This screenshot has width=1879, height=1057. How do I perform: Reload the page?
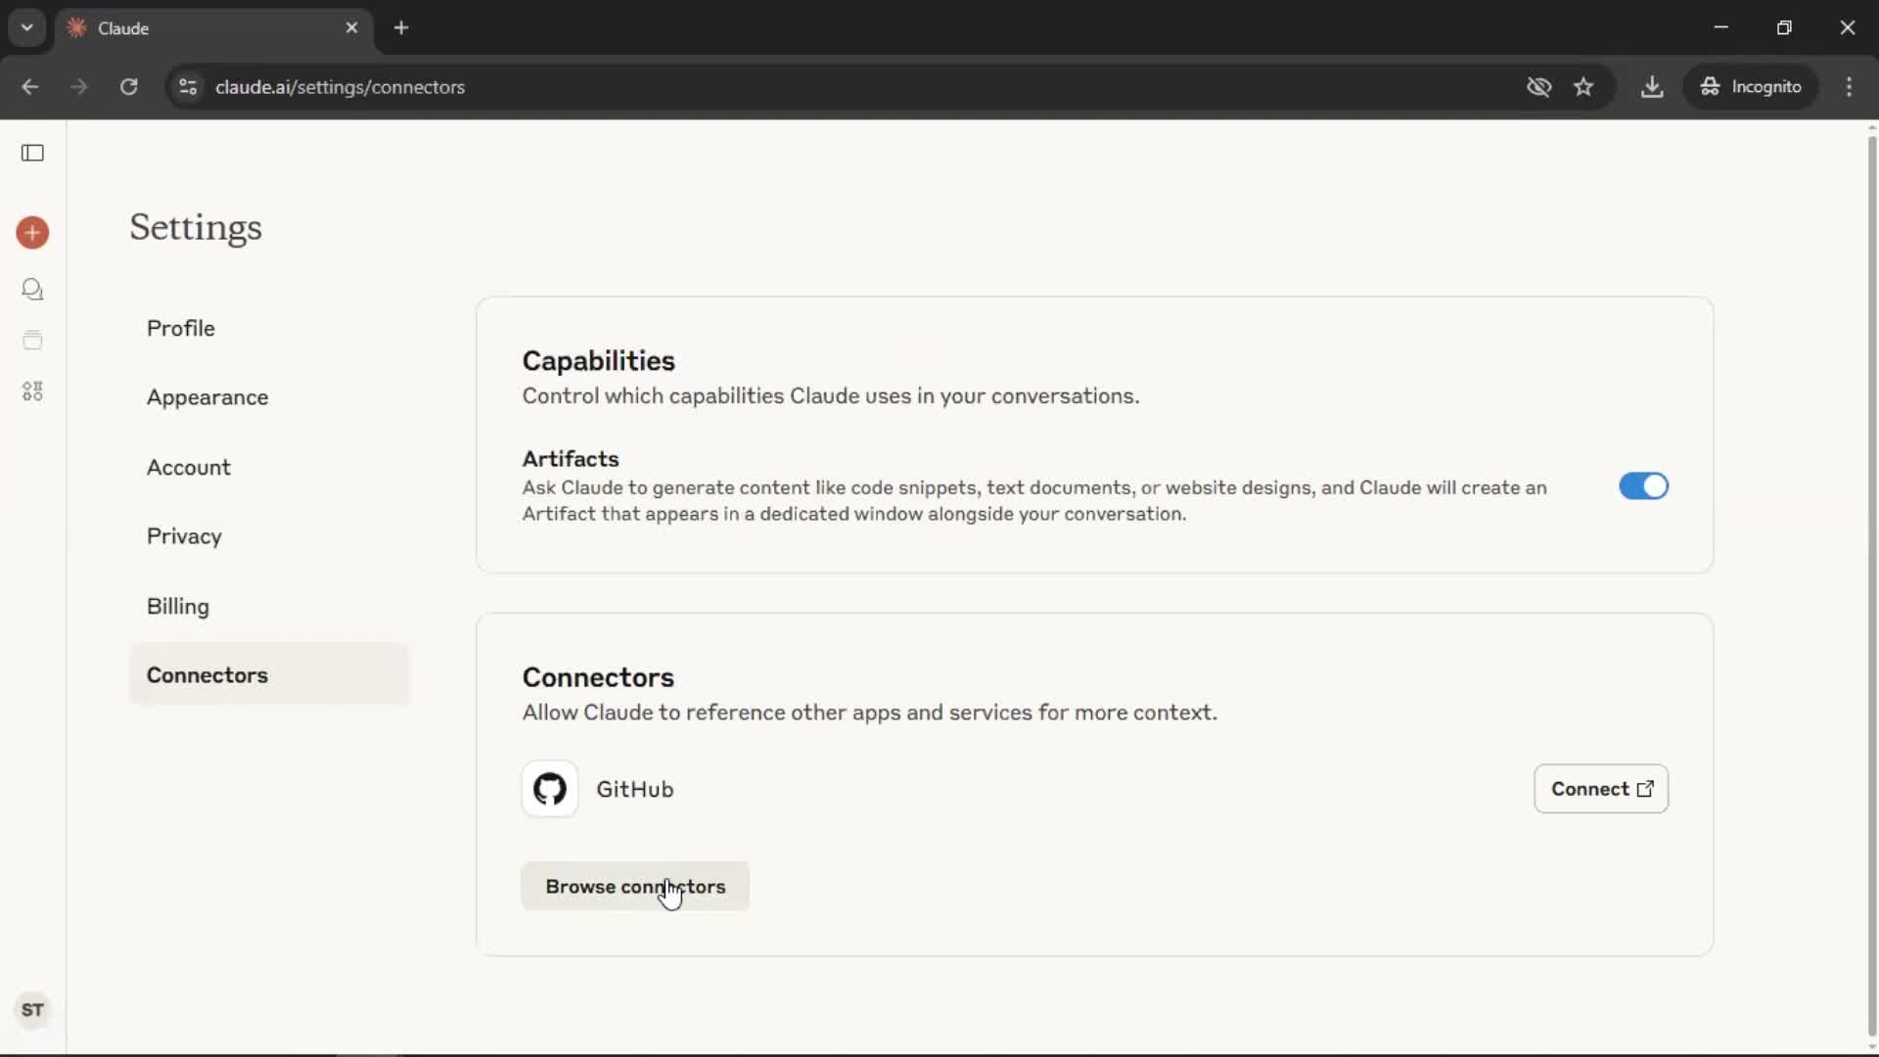coord(129,87)
